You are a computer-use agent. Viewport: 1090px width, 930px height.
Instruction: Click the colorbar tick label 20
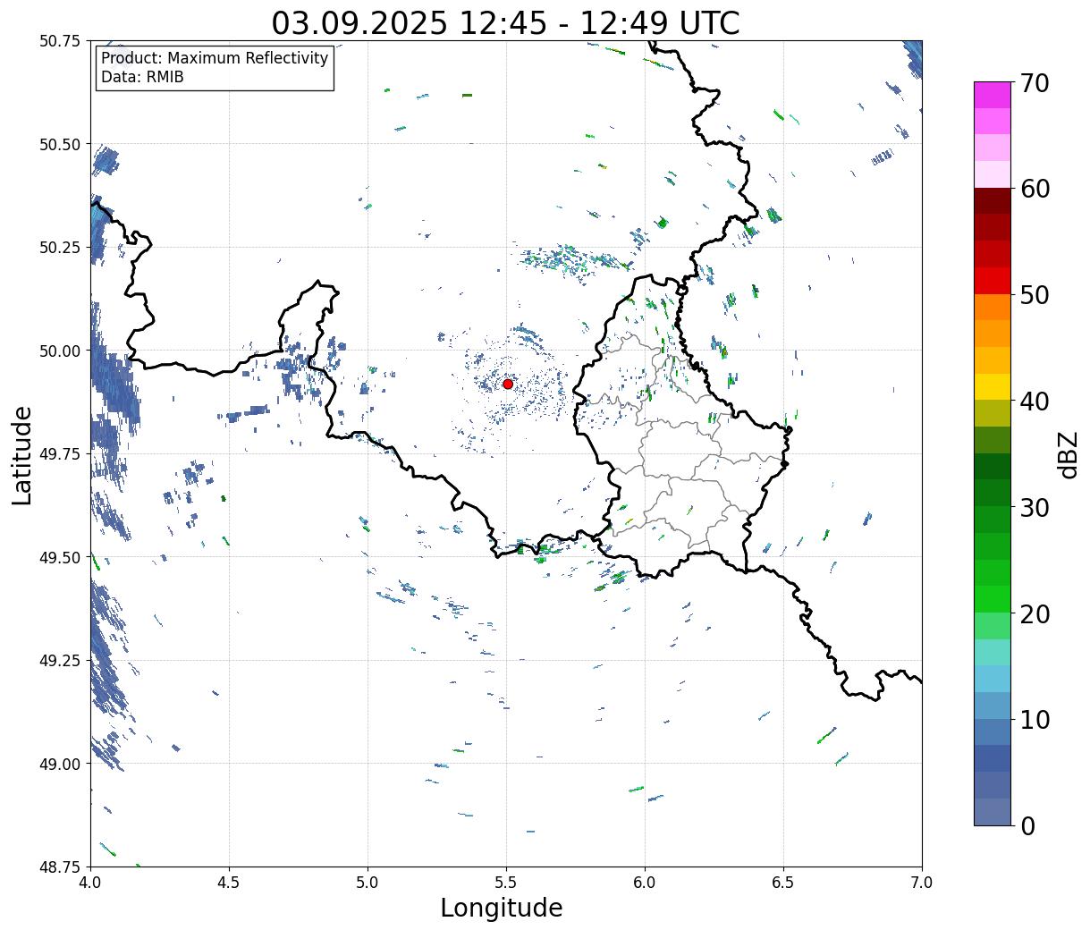point(1035,613)
